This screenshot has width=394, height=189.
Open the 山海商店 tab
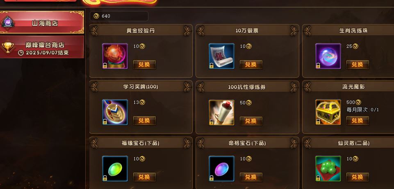[42, 22]
